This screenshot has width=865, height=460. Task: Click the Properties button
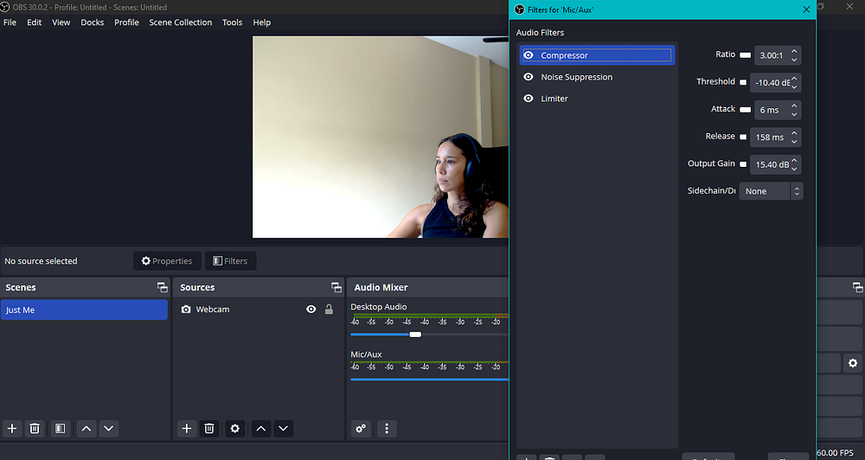pyautogui.click(x=167, y=261)
